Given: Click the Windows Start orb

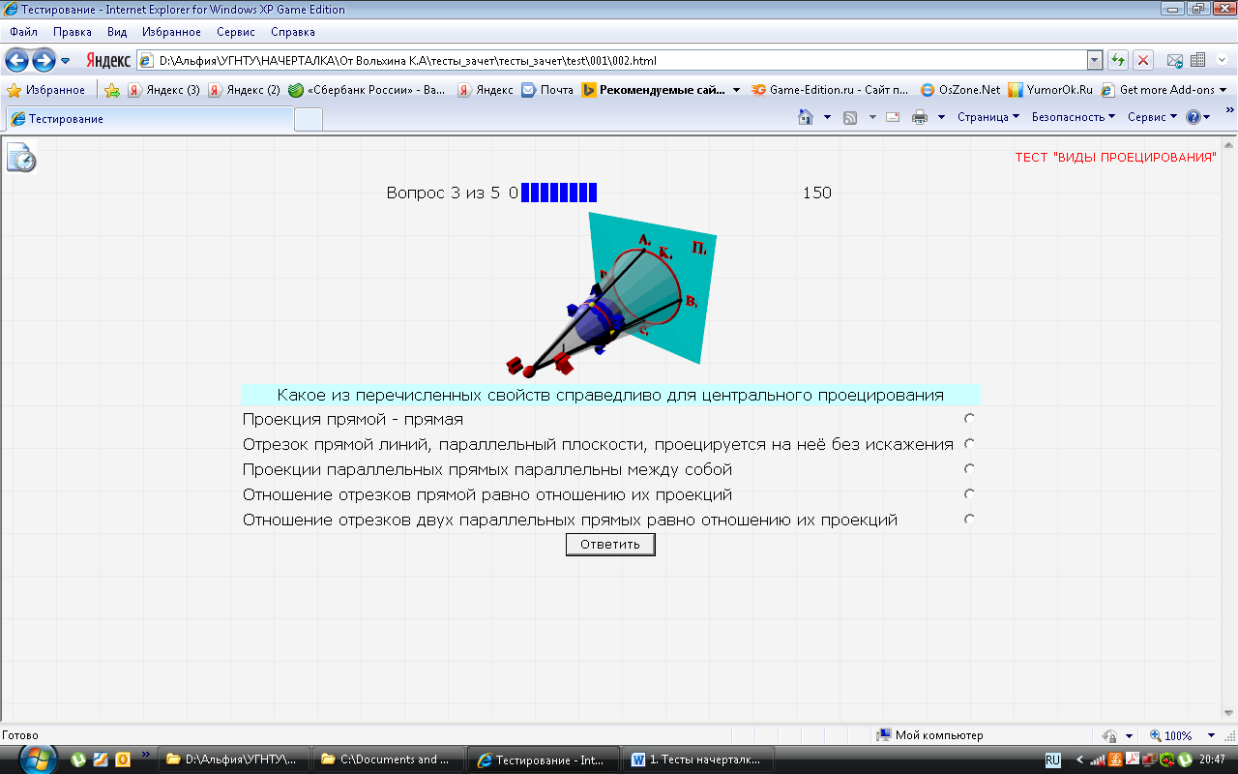Looking at the screenshot, I should (x=40, y=759).
